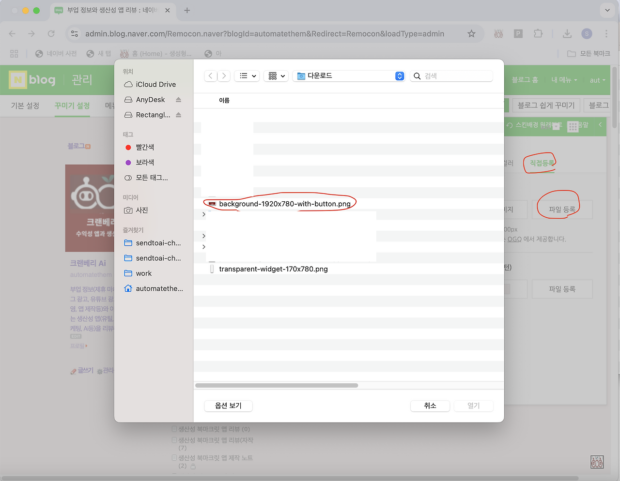Click the forward arrow in file dialog
This screenshot has width=620, height=481.
point(224,76)
